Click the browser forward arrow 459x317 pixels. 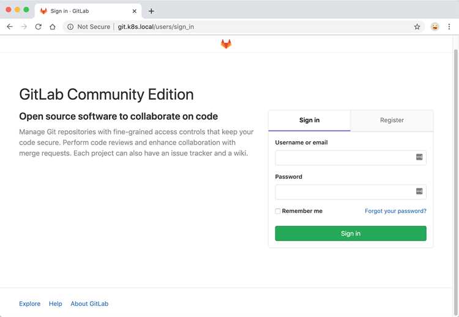click(x=24, y=27)
